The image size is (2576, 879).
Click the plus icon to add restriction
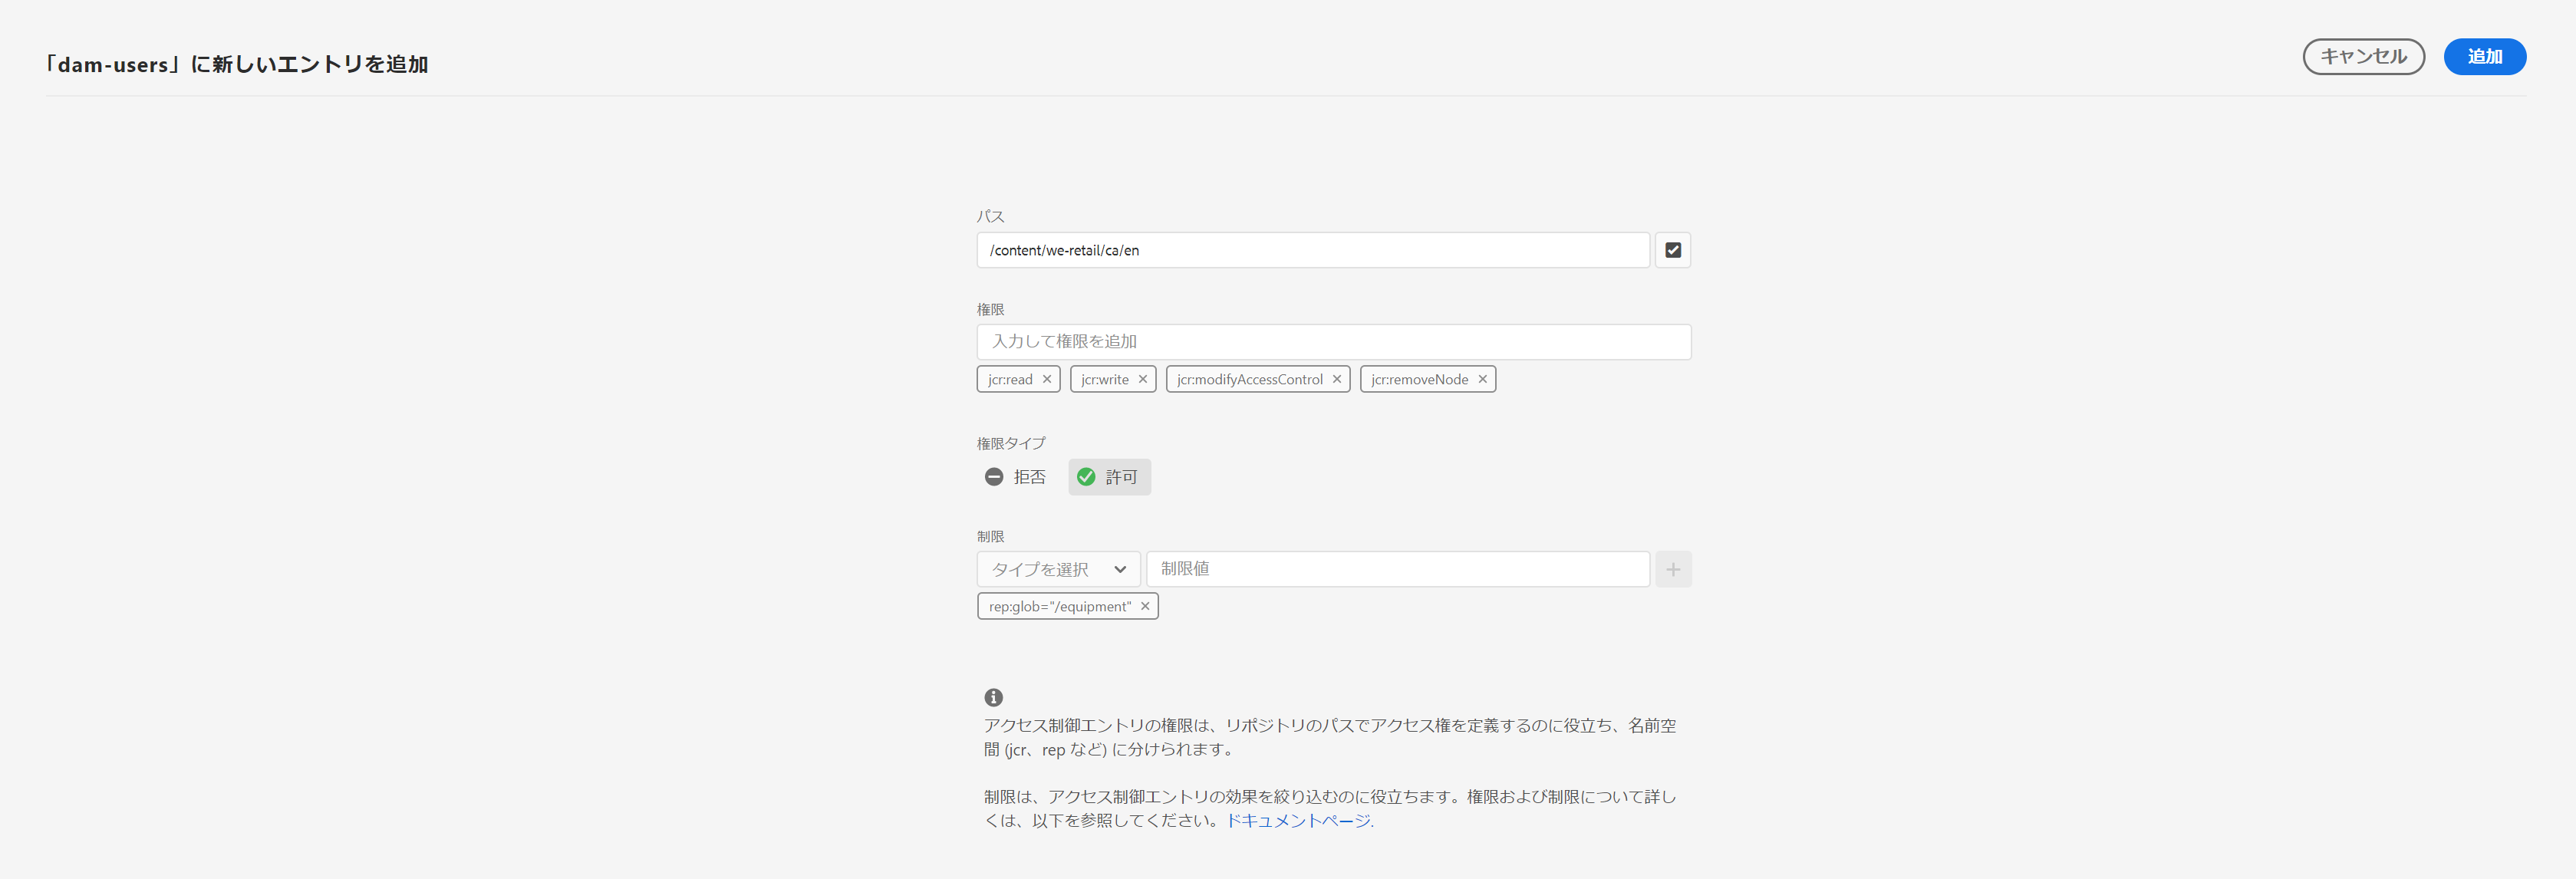coord(1672,569)
